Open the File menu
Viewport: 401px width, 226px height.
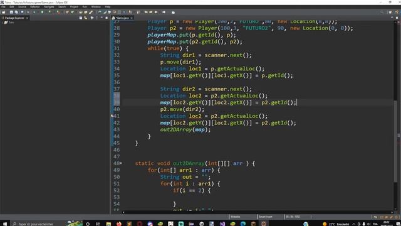pos(3,7)
